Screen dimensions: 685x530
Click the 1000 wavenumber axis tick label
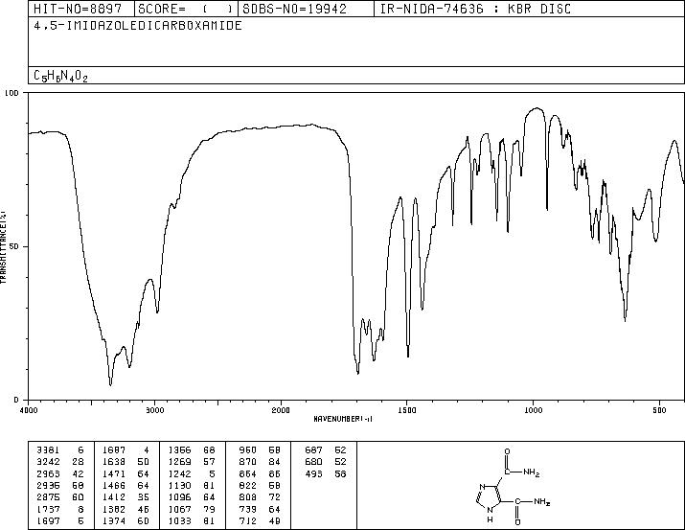coord(533,410)
